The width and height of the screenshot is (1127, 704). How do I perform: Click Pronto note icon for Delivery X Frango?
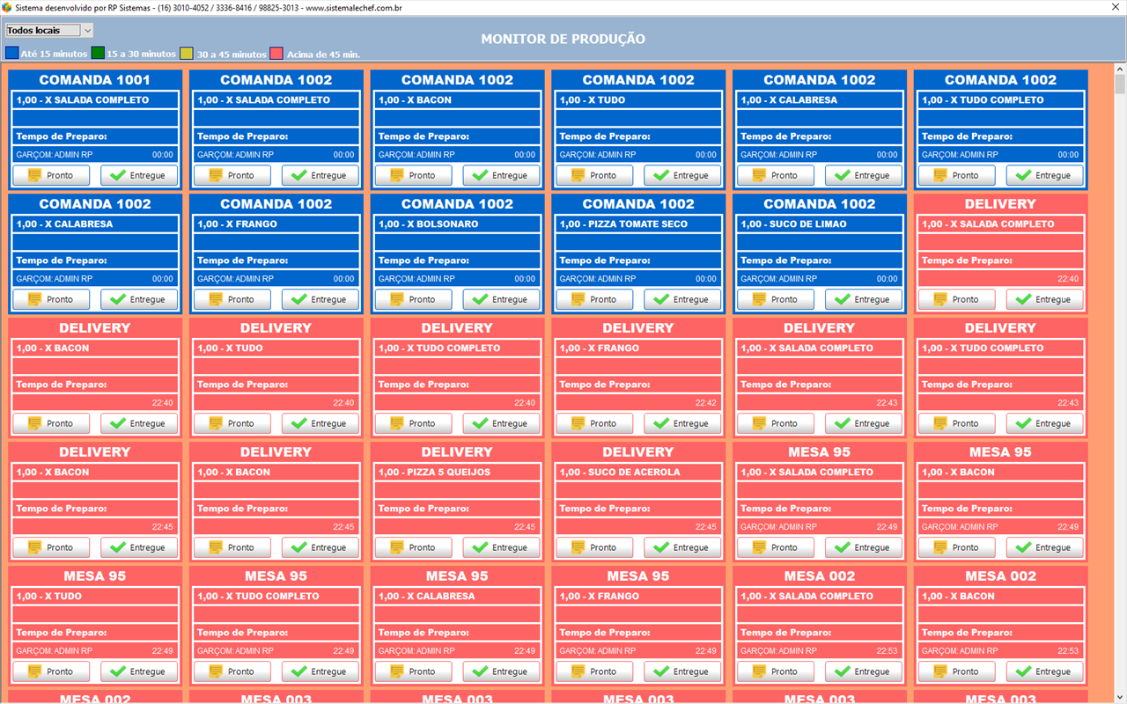(578, 423)
